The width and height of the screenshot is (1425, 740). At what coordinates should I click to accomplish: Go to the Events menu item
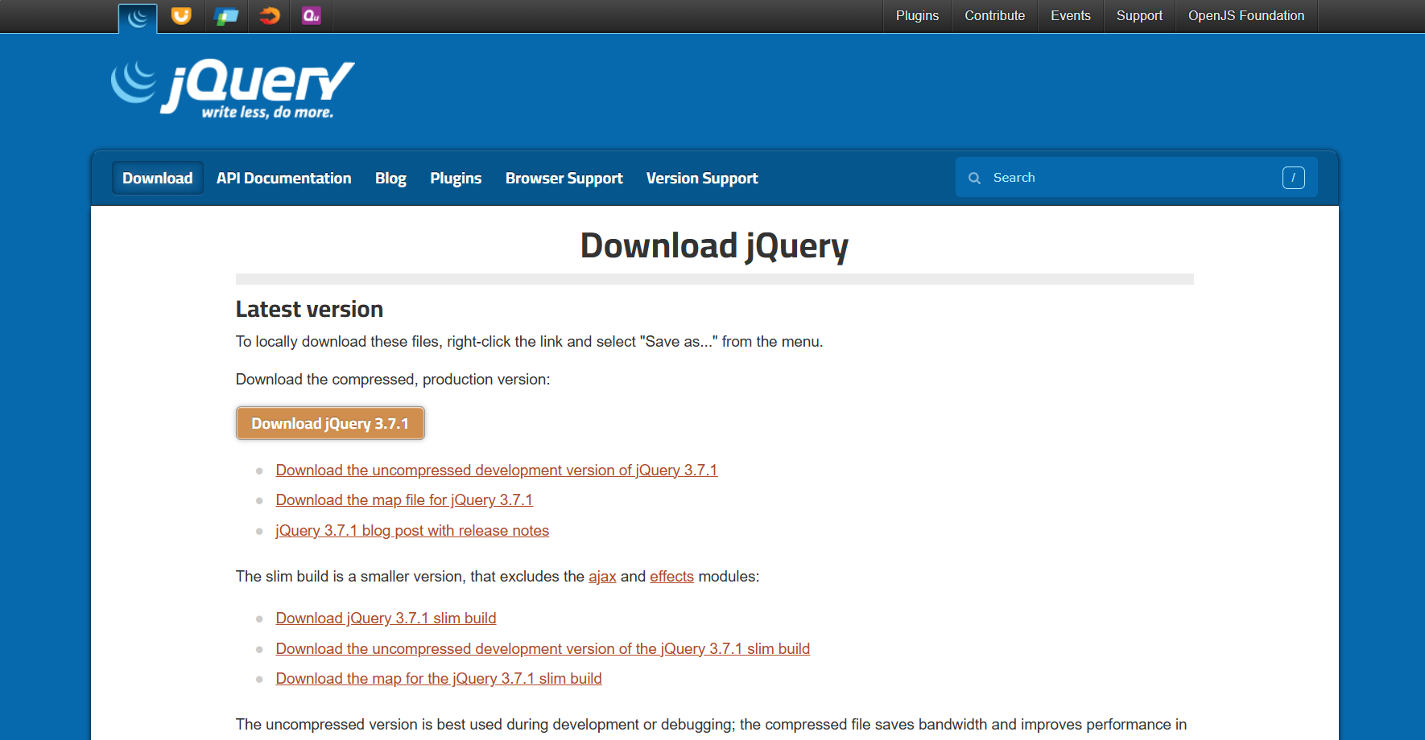pos(1070,15)
